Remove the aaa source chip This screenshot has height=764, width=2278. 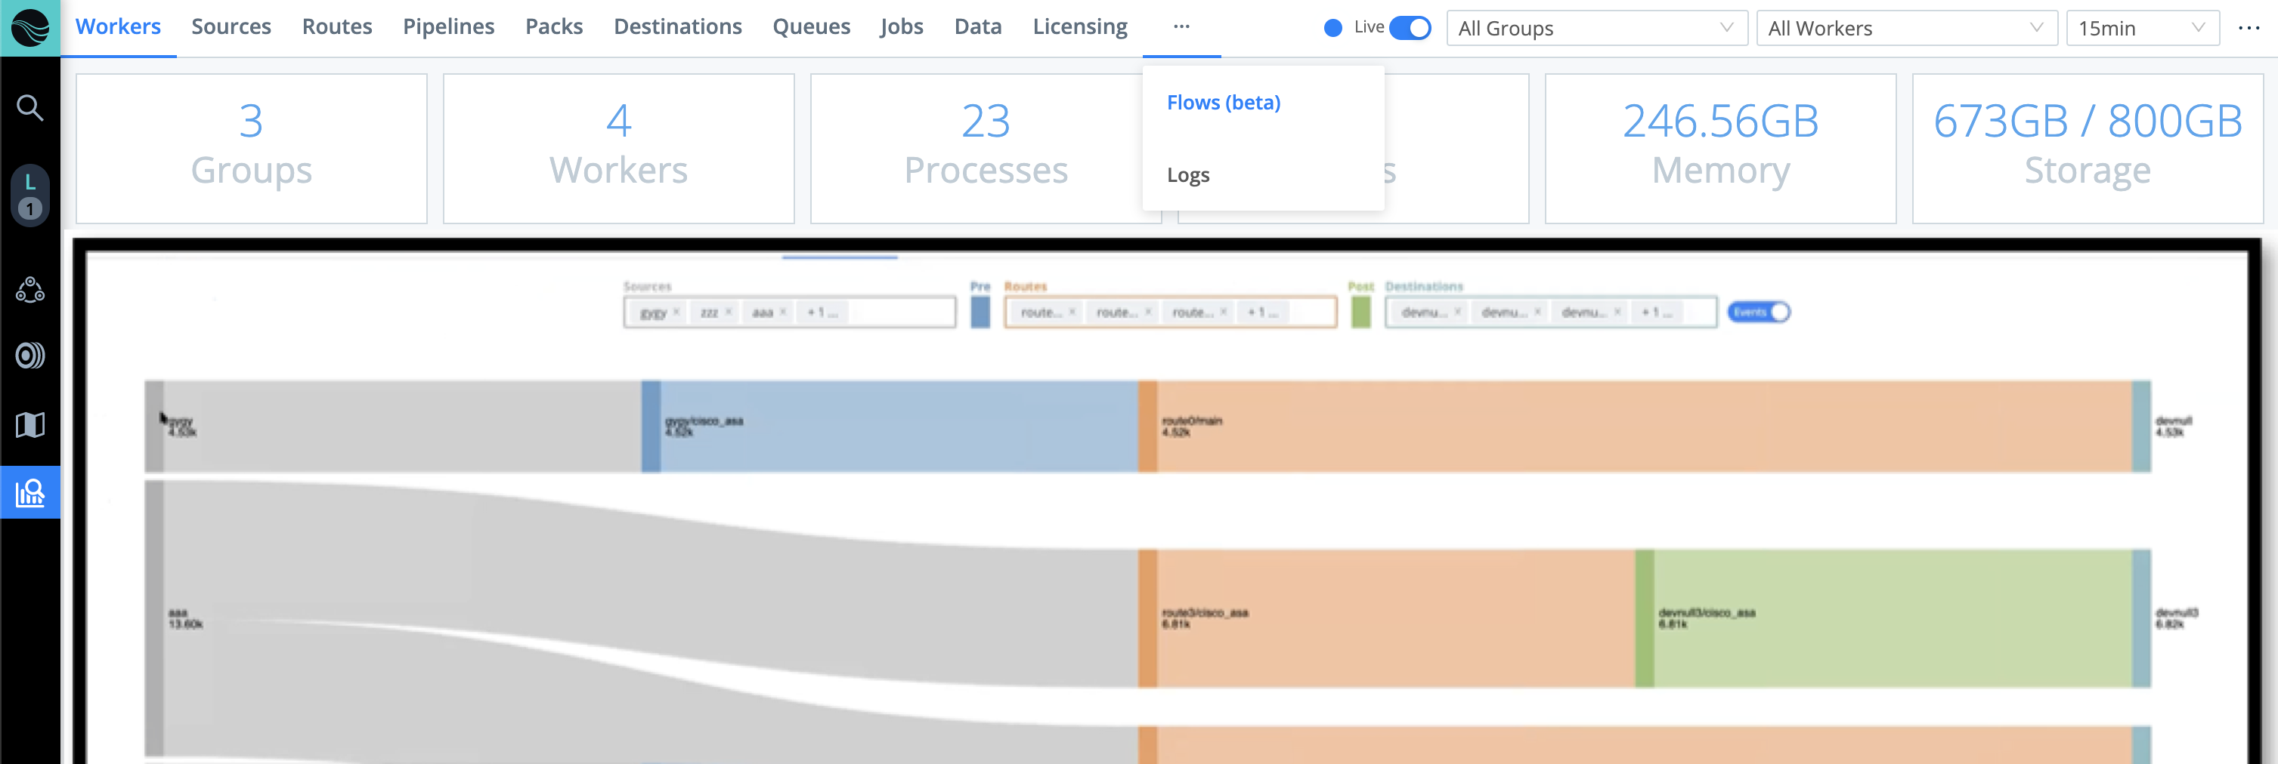tap(782, 312)
